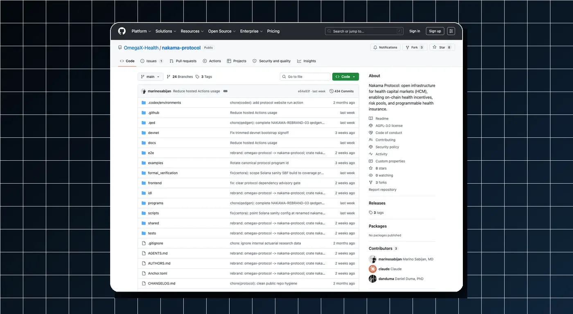Image resolution: width=573 pixels, height=314 pixels.
Task: Open the Pricing page
Action: pyautogui.click(x=273, y=31)
